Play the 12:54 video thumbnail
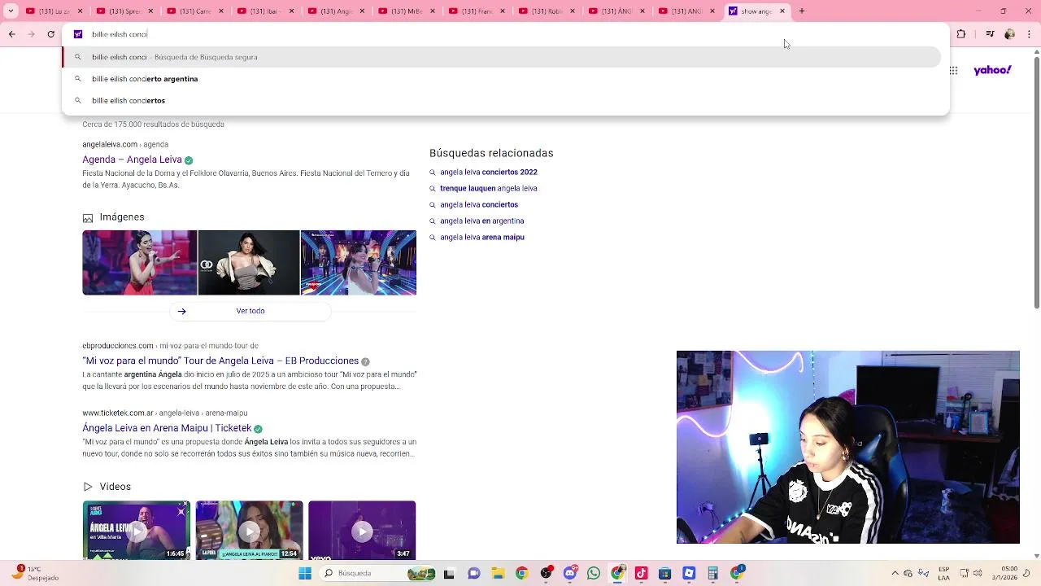1041x586 pixels. point(249,530)
